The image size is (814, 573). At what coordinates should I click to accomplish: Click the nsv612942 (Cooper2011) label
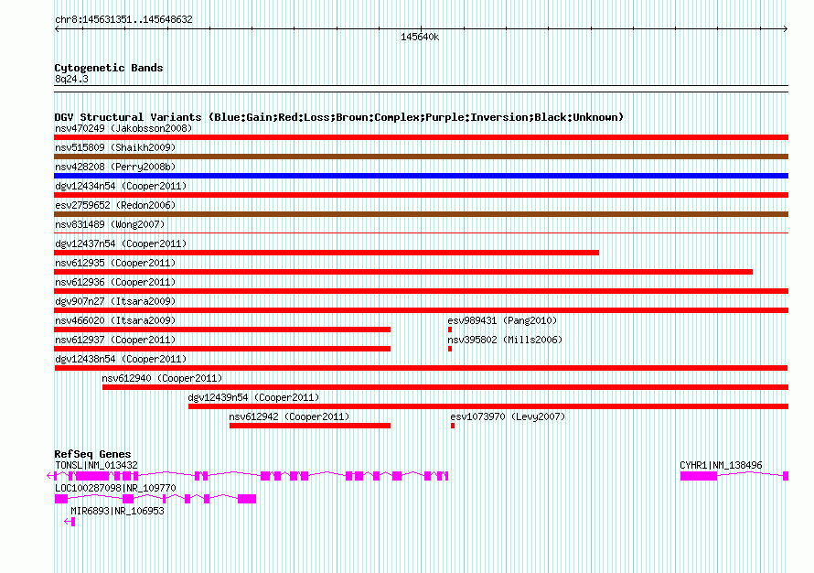[x=289, y=416]
